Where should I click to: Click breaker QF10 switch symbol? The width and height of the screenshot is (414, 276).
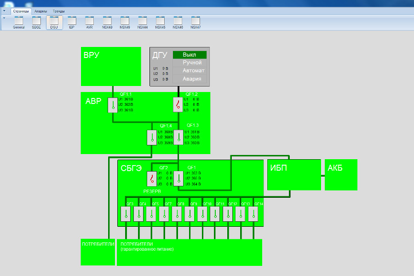click(x=202, y=214)
